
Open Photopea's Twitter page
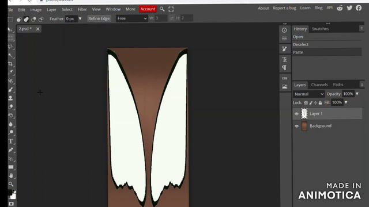(x=349, y=7)
